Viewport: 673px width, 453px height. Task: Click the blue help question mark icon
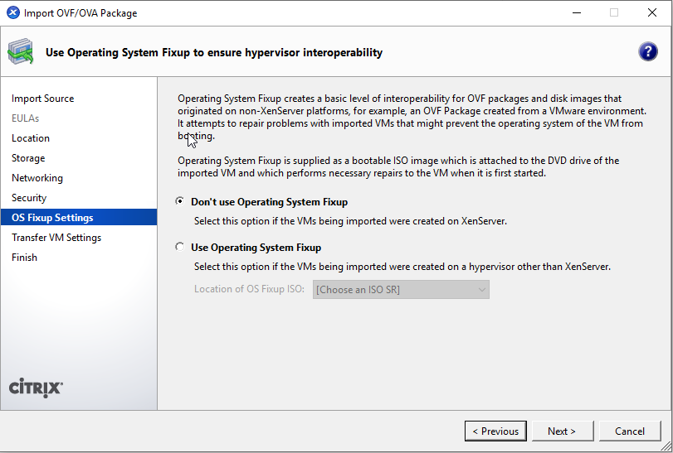[x=648, y=52]
